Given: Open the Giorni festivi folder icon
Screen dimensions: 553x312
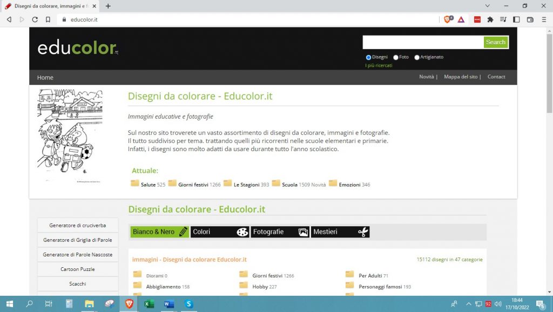Looking at the screenshot, I should [x=171, y=183].
